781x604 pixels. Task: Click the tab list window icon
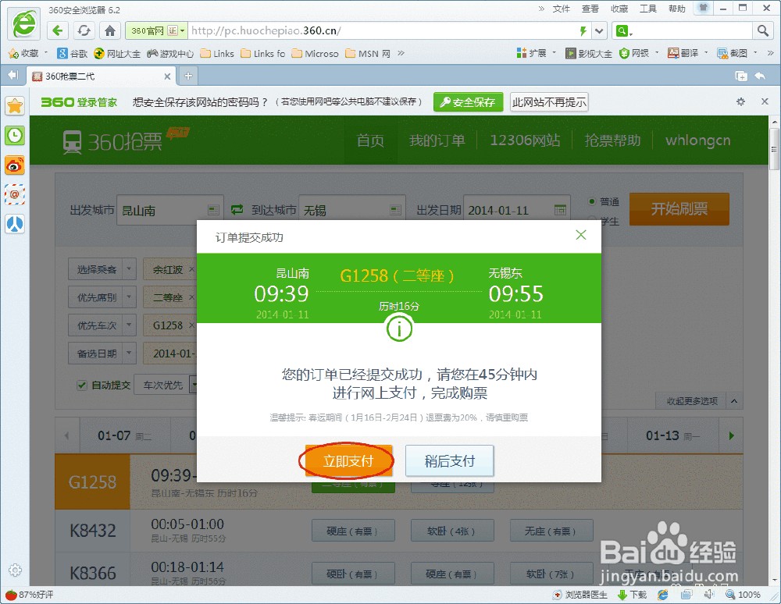coord(741,76)
